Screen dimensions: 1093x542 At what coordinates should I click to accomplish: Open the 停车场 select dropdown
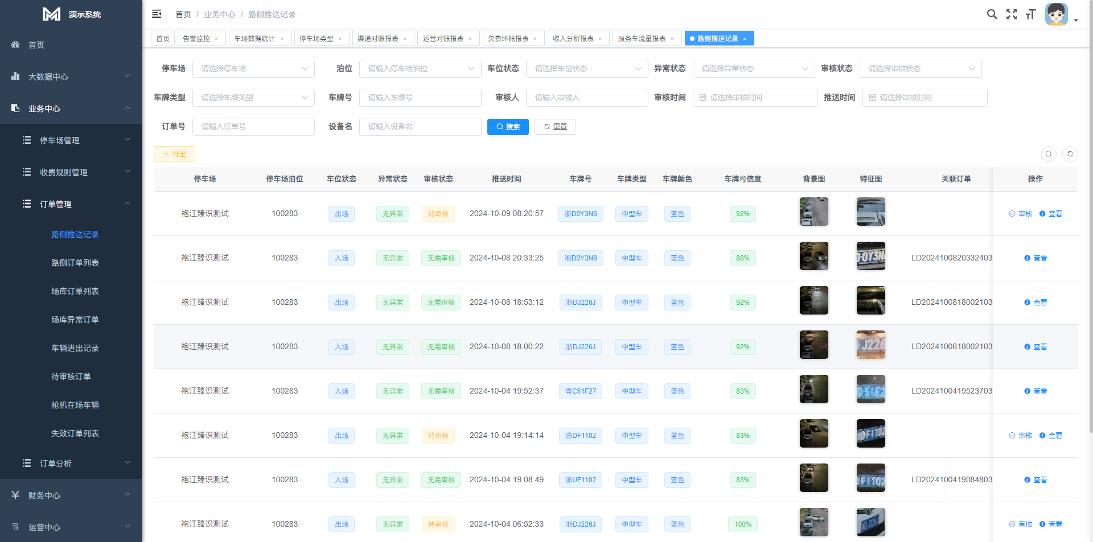tap(253, 69)
